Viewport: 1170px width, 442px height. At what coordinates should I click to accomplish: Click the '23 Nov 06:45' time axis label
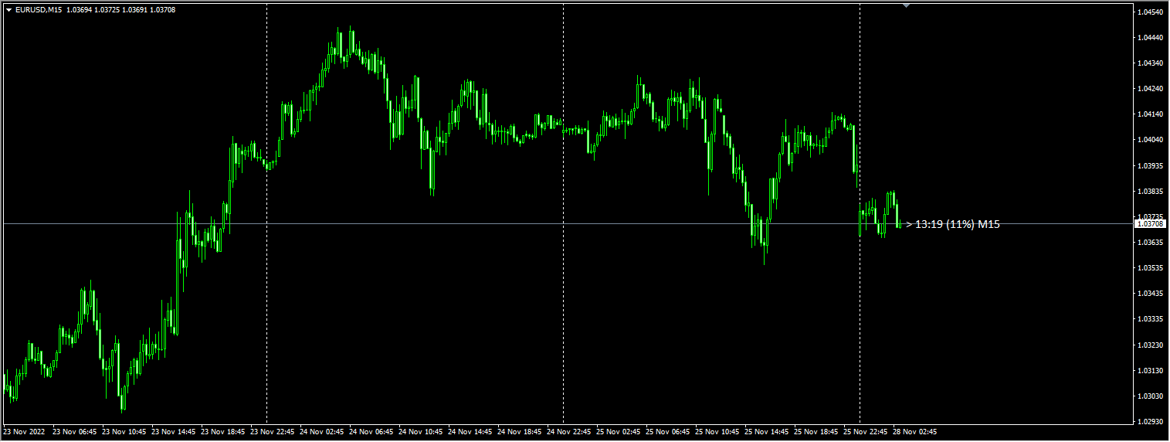[73, 432]
